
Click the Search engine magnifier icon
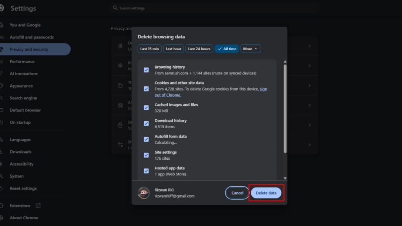(x=2, y=98)
